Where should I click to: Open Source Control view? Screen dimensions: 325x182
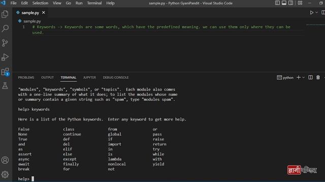point(5,42)
